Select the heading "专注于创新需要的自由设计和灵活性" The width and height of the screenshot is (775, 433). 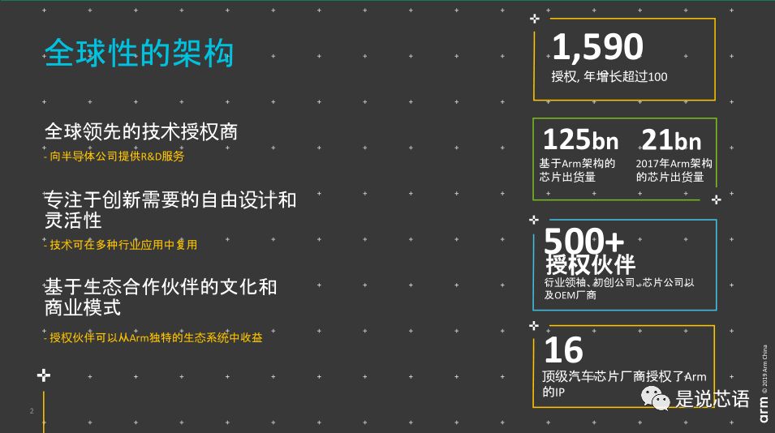pyautogui.click(x=170, y=210)
